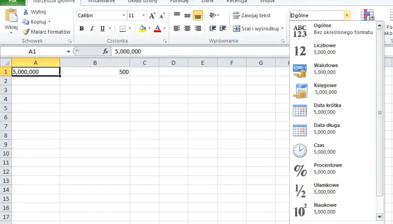This screenshot has height=224, width=393.
Task: Click the Wklej paste icon
Action: (x=11, y=16)
